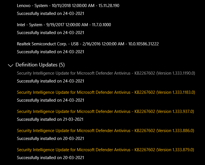The height and width of the screenshot is (165, 205).
Task: Click install status below version 1.333.879.0
Action: click(x=50, y=158)
